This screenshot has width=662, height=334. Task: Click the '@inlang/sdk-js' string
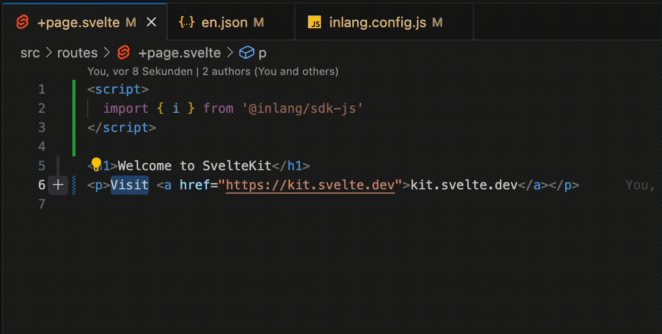[x=302, y=108]
